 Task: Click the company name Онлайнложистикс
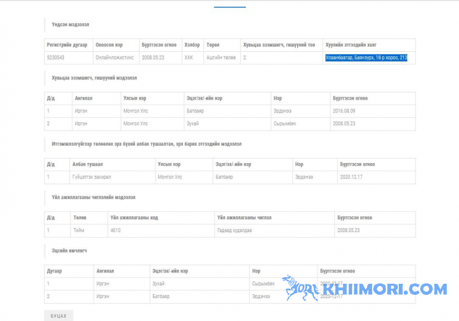[114, 57]
